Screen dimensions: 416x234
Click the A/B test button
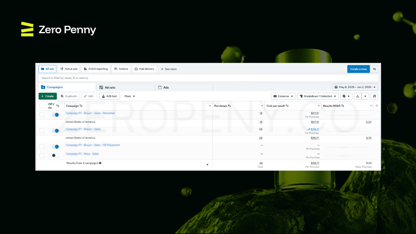tap(110, 96)
